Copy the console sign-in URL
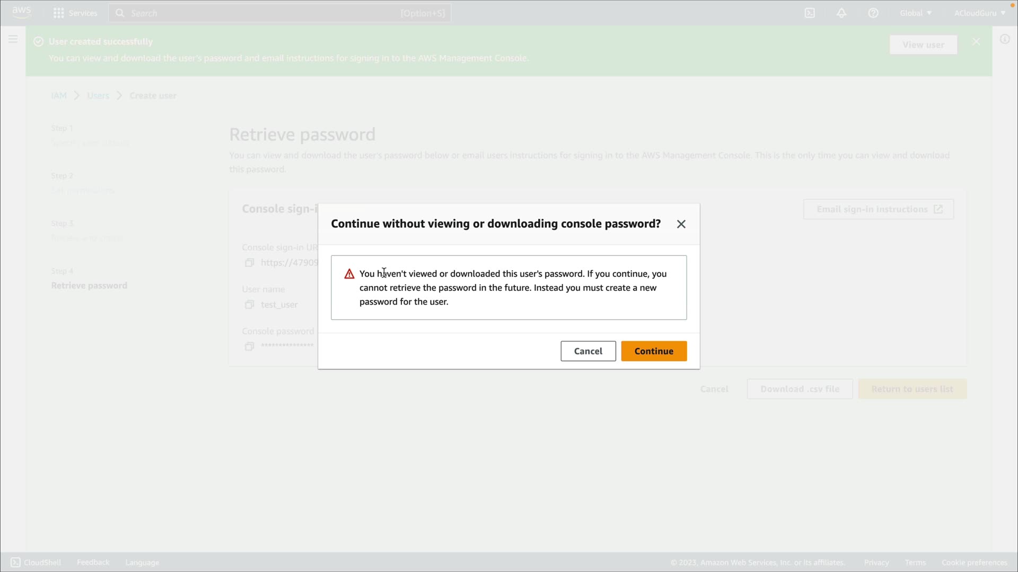 coord(249,263)
